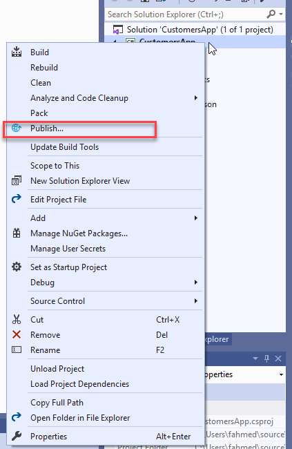
Task: Click the wrench Properties icon
Action: pyautogui.click(x=17, y=436)
